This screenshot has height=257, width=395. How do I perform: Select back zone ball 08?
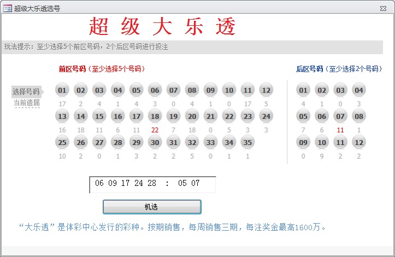(x=359, y=116)
